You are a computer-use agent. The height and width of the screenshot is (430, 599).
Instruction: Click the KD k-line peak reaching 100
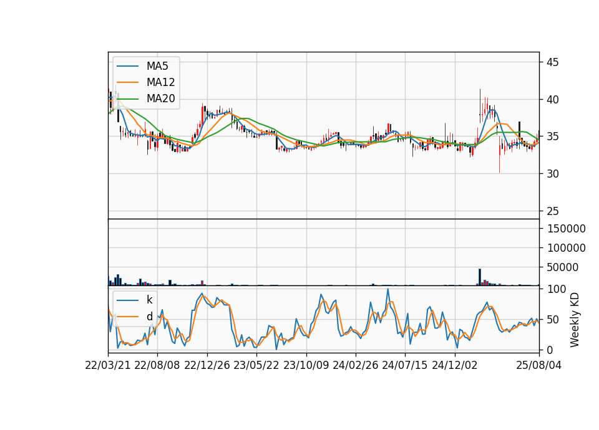[387, 290]
